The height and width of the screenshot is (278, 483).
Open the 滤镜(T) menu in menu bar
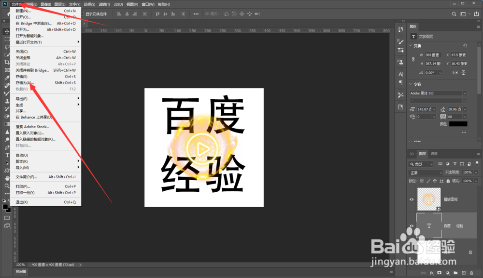[104, 4]
